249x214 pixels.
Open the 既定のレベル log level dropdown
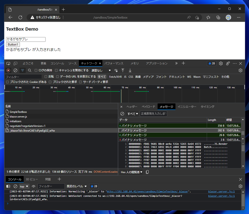click(77, 186)
